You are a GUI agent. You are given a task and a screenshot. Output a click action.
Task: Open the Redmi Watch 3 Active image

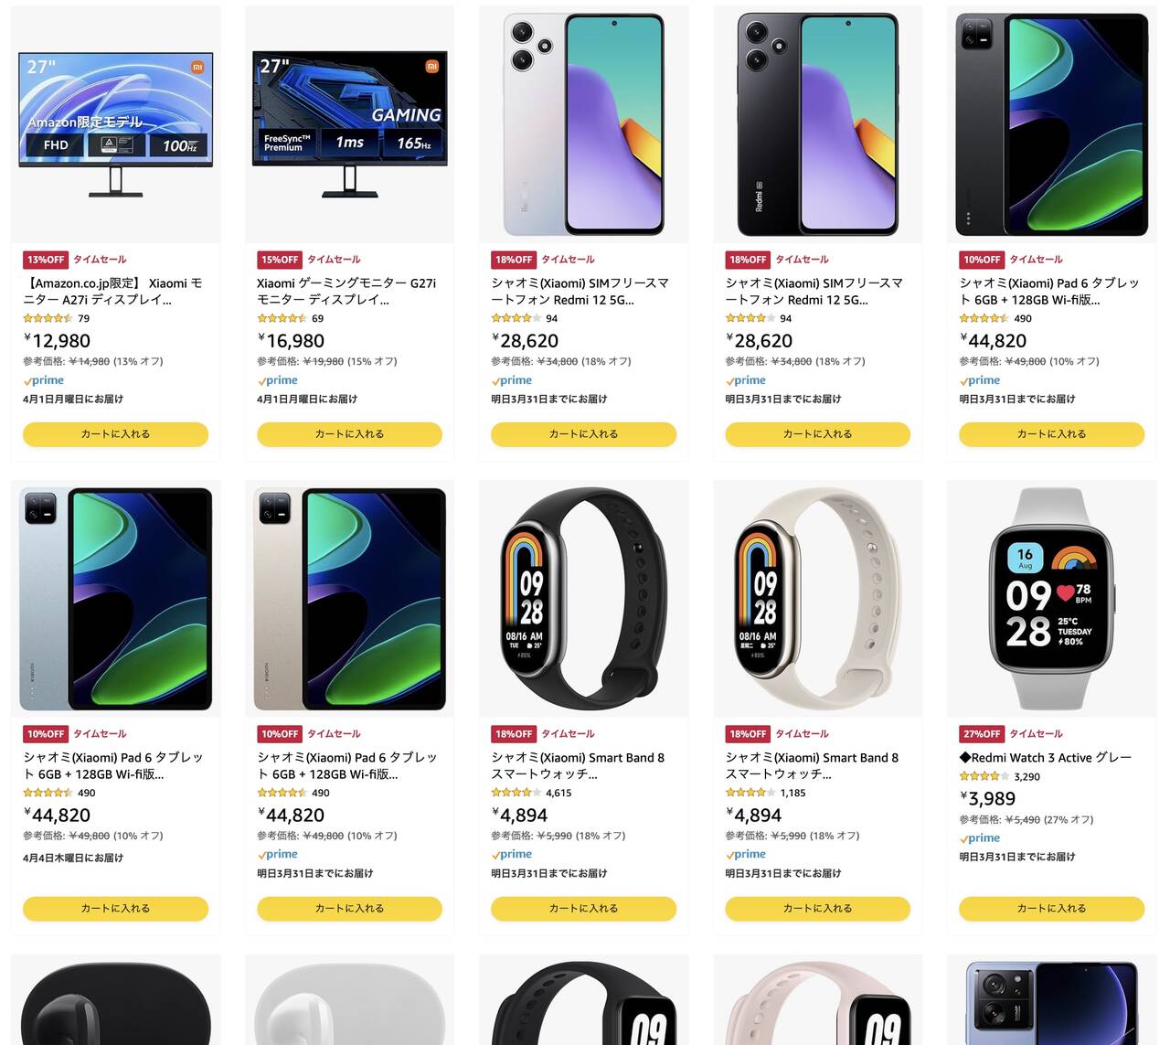[x=1051, y=599]
